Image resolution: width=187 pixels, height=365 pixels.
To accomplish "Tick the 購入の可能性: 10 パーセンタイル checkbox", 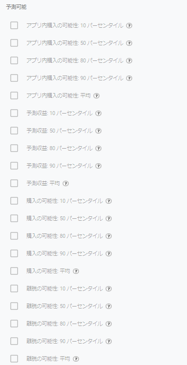I will (x=14, y=201).
